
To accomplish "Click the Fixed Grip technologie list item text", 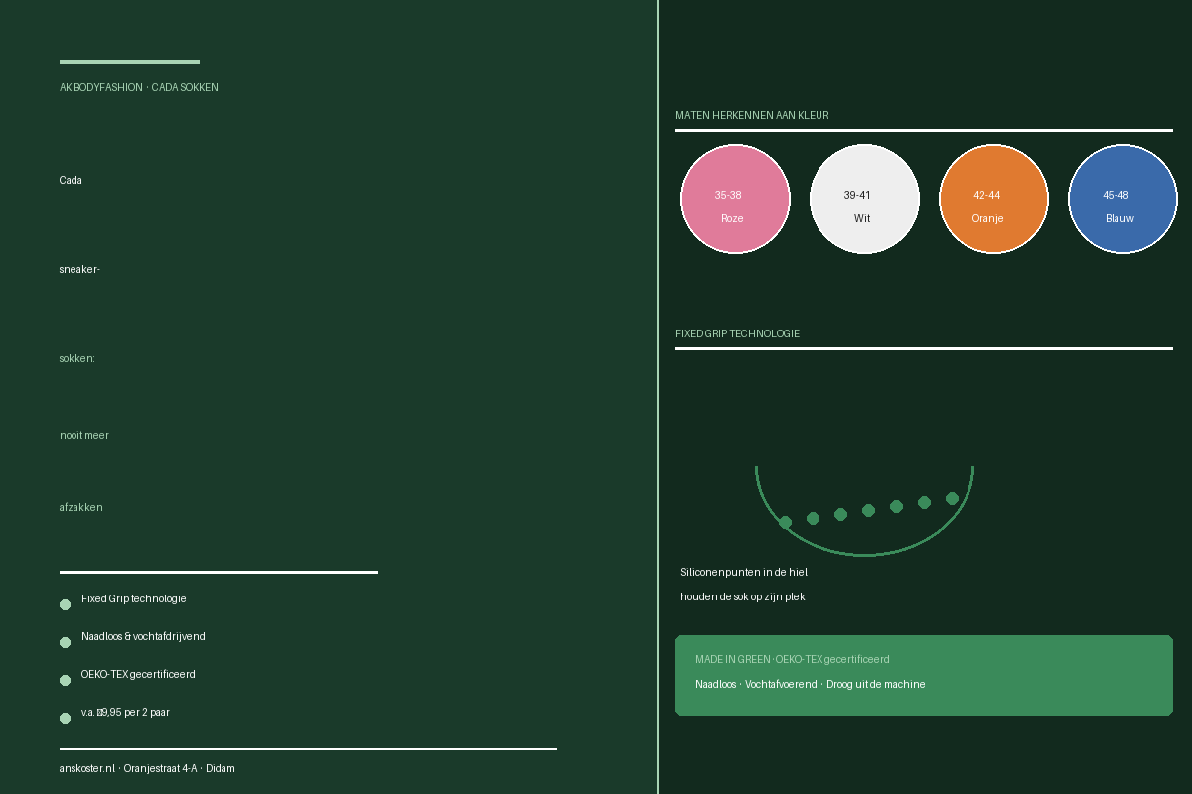I will click(134, 598).
